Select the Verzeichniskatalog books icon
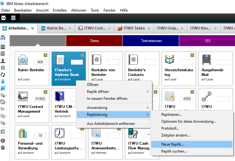The height and width of the screenshot is (161, 235). (170, 59)
